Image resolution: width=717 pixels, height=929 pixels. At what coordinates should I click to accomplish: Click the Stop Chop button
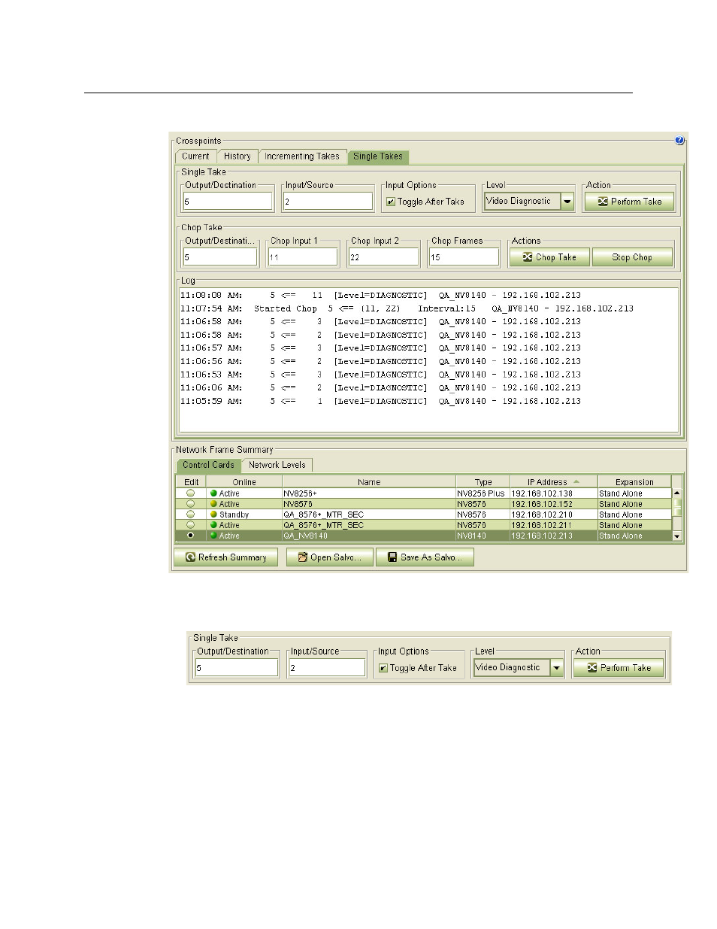[x=632, y=257]
